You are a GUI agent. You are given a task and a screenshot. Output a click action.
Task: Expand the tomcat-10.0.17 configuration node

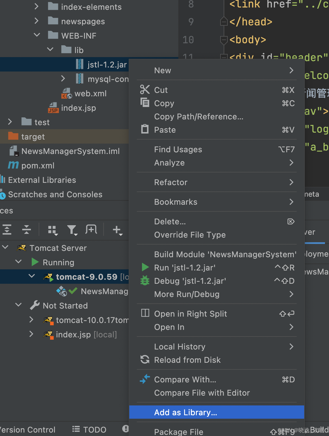pyautogui.click(x=31, y=320)
